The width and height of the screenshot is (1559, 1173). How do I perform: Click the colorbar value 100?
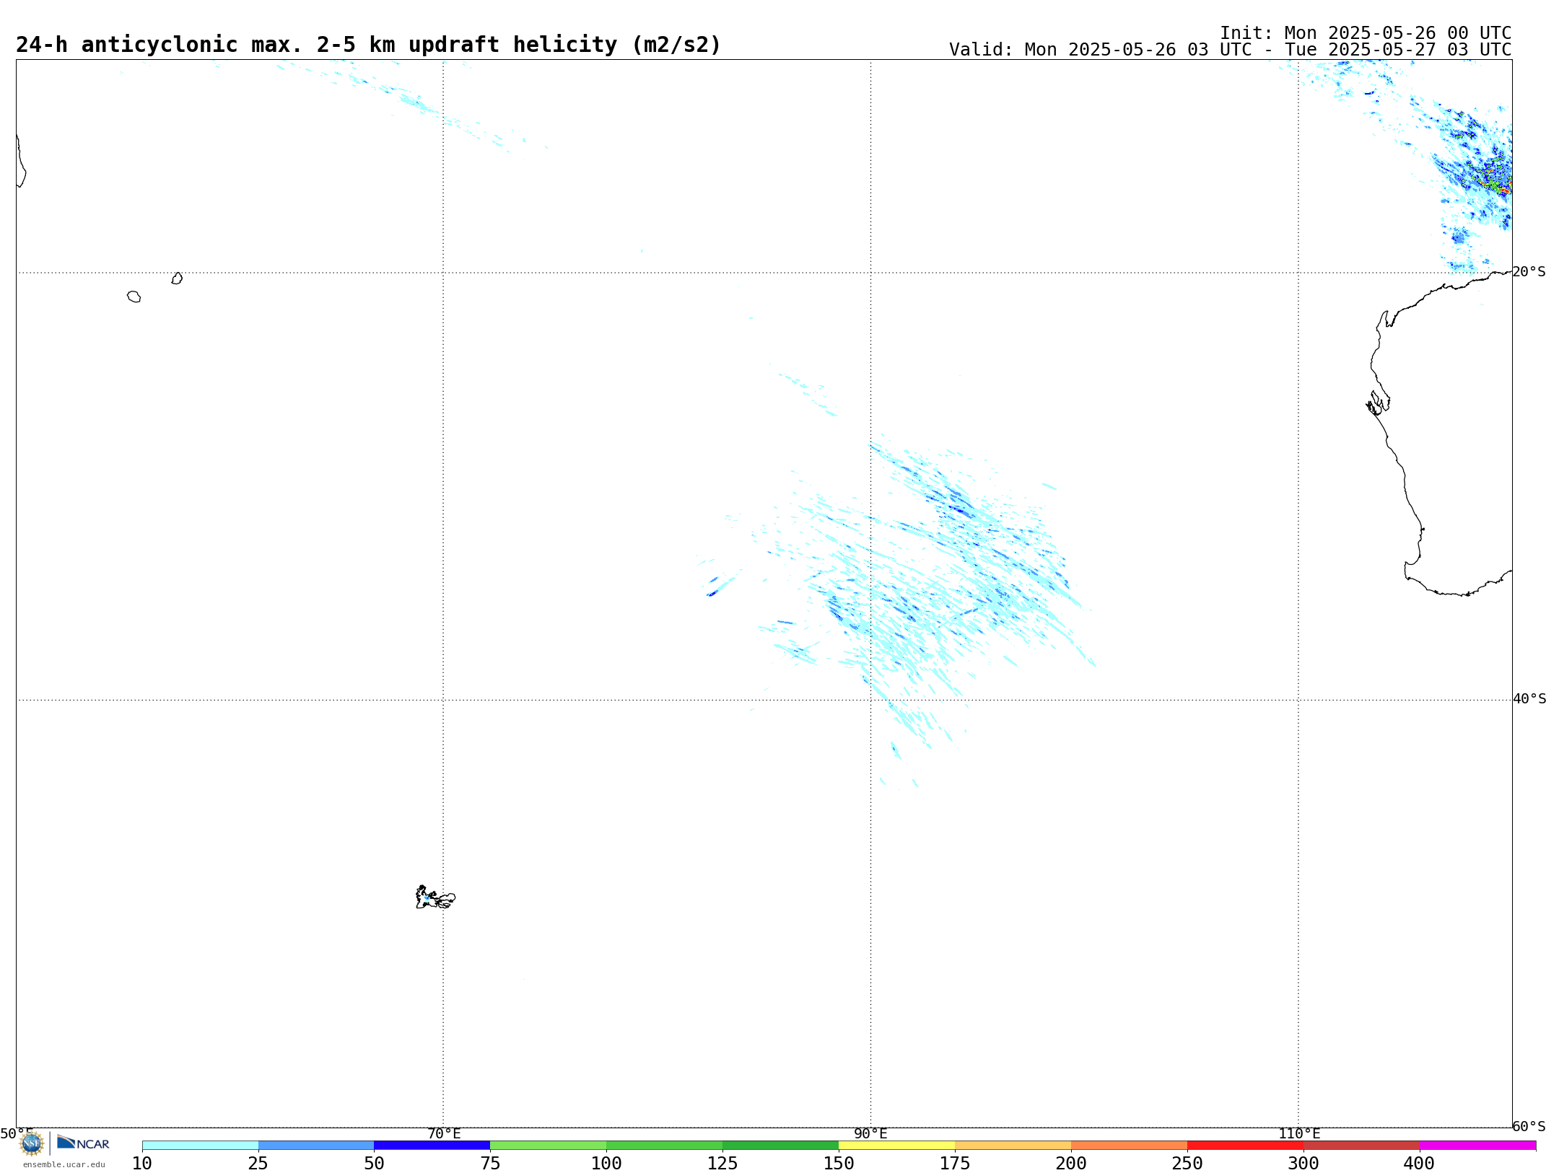click(606, 1164)
